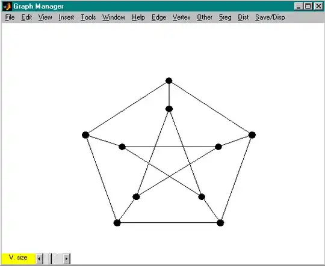Select the left inner star vertex

pos(122,147)
